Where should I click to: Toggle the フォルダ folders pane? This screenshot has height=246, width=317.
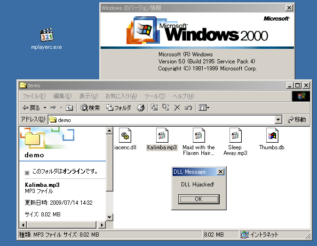click(119, 108)
